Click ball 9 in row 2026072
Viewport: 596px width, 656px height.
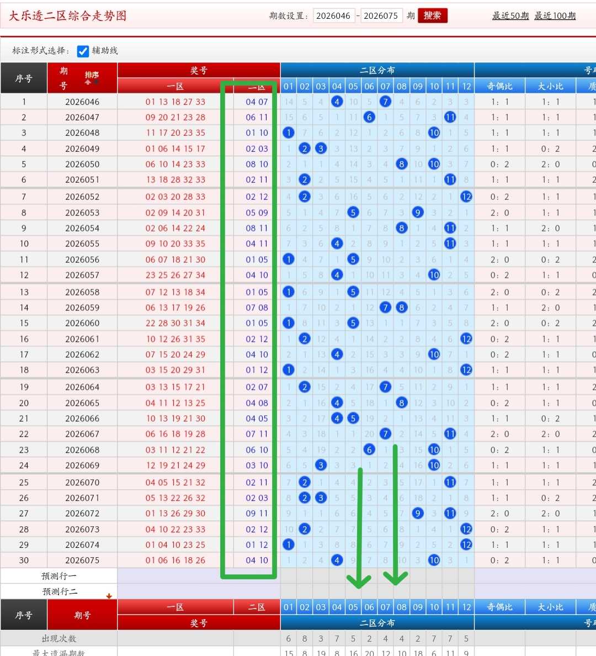pyautogui.click(x=417, y=514)
